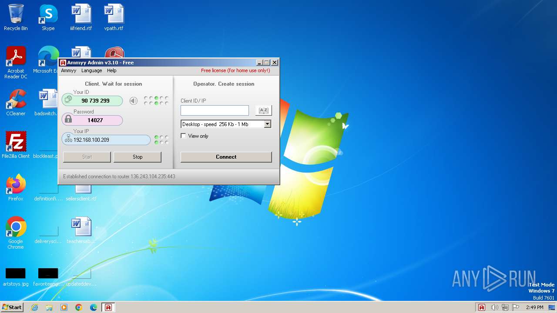The width and height of the screenshot is (557, 313).
Task: Enable the View only checkbox
Action: pyautogui.click(x=183, y=136)
